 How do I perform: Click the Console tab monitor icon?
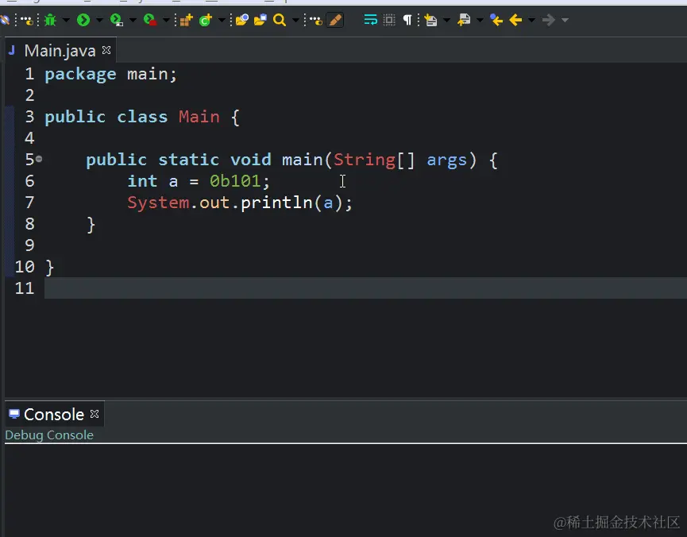[14, 414]
